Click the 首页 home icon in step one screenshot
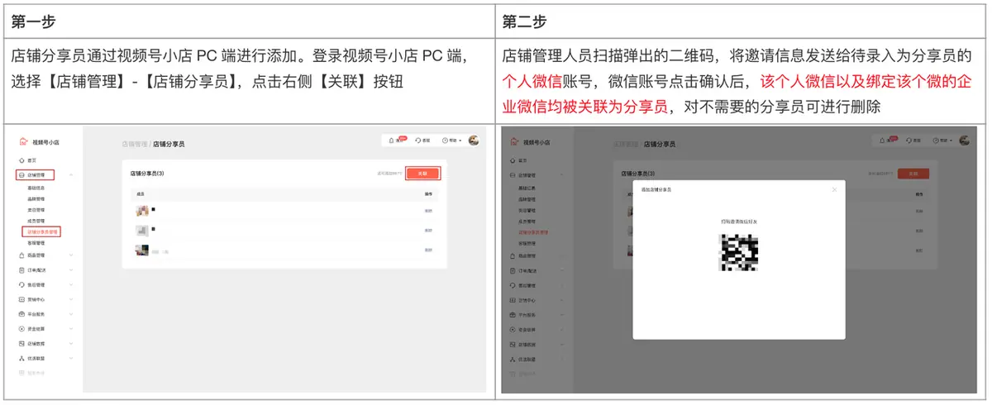992x405 pixels. (21, 160)
